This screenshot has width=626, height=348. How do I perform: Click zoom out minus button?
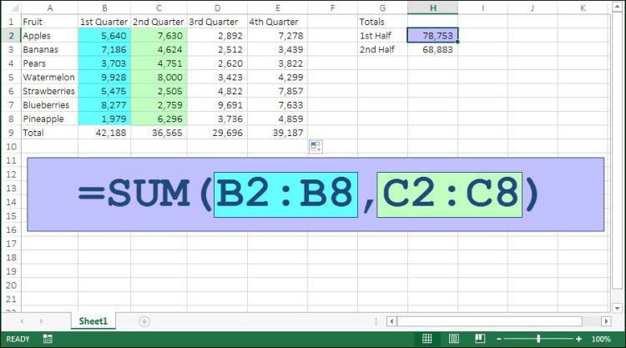[x=498, y=339]
